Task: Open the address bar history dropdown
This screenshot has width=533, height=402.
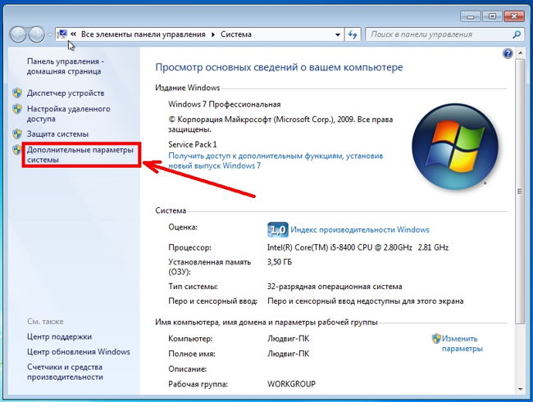Action: (x=338, y=34)
